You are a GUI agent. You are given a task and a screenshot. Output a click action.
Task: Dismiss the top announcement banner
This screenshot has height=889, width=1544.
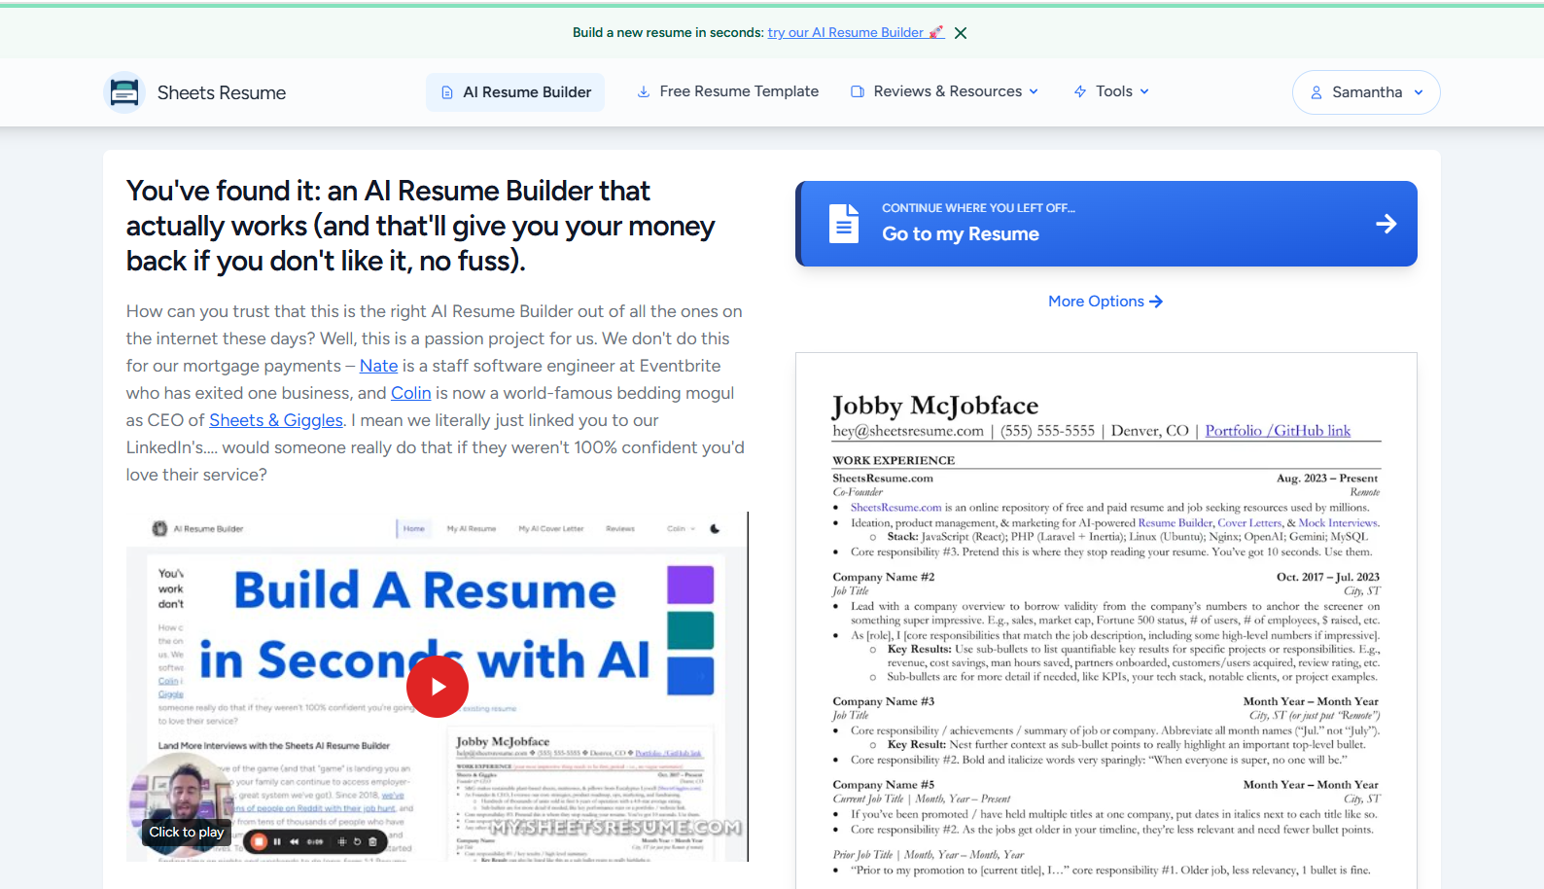[x=961, y=33]
